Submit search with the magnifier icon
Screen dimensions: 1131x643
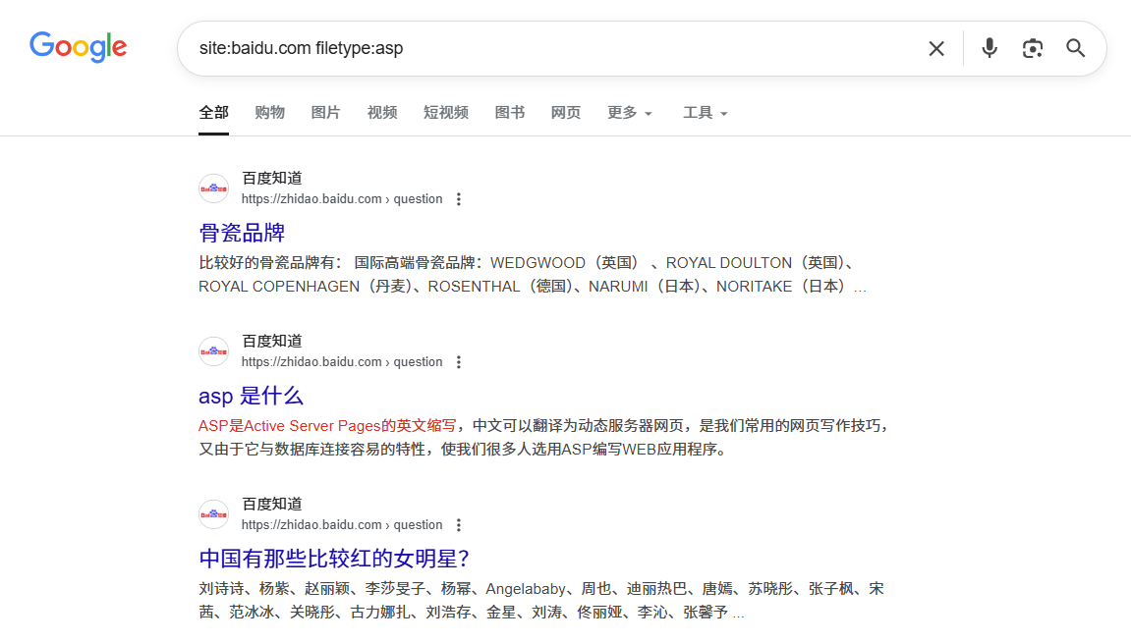coord(1075,48)
